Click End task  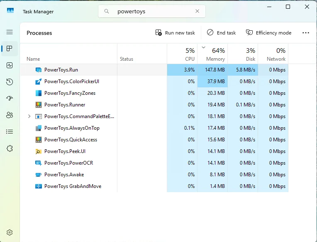221,32
